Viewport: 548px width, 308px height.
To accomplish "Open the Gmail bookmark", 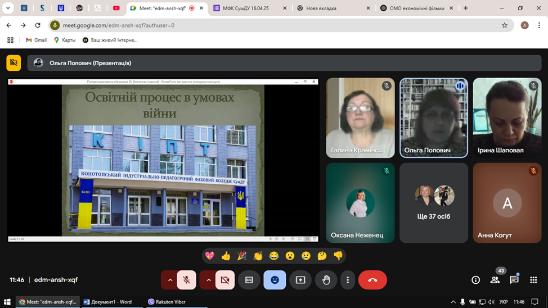I will [36, 40].
